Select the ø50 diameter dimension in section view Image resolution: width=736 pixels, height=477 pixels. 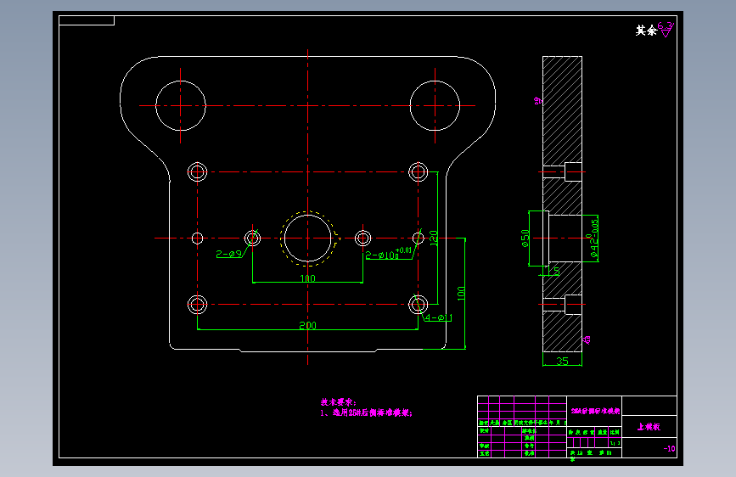pyautogui.click(x=525, y=238)
